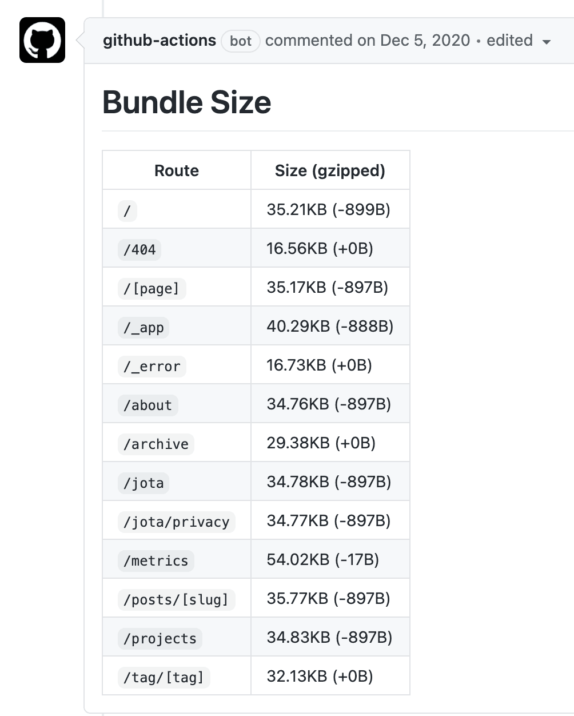
Task: Select the /_error route code label
Action: (x=152, y=366)
